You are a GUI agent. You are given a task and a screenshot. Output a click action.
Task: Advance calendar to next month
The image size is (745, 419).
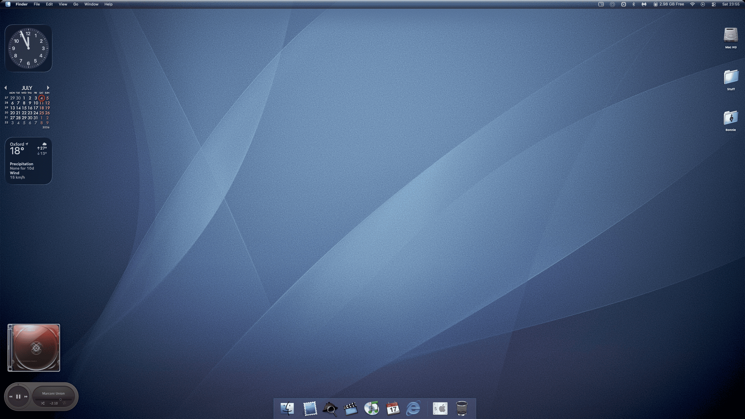[48, 88]
